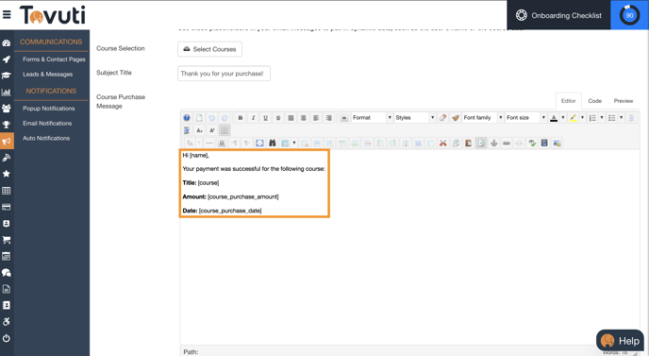Screen dimensions: 649x356
Task: Click the align center icon
Action: (304, 118)
